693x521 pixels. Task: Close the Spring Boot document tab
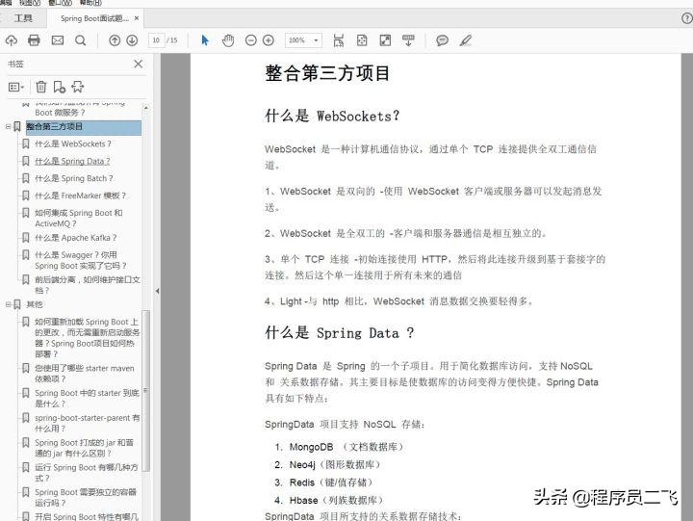pyautogui.click(x=137, y=18)
